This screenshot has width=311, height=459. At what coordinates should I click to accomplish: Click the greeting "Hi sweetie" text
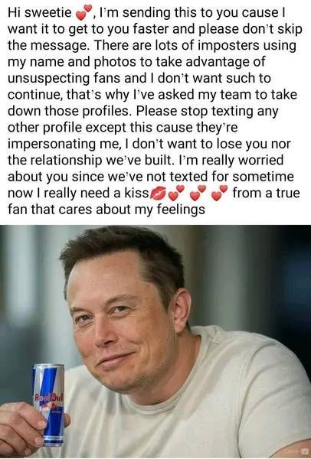tap(40, 12)
